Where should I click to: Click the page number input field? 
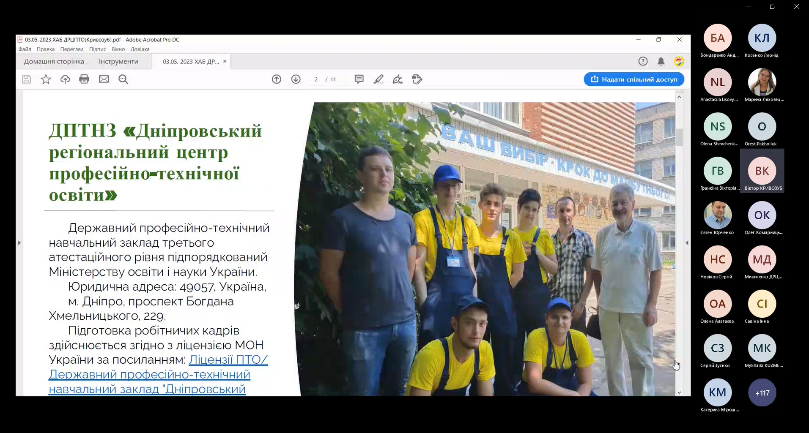click(316, 79)
